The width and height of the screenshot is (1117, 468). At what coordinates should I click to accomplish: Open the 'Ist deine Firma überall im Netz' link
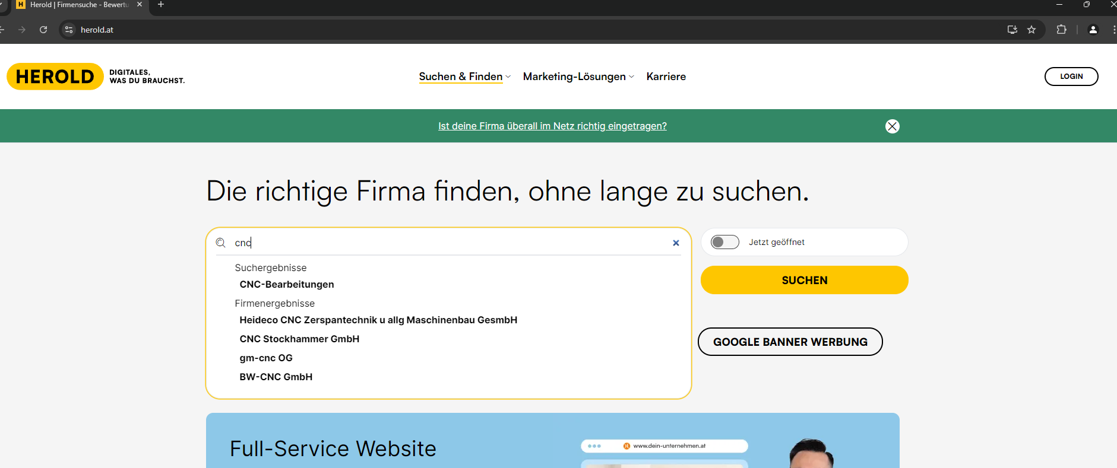[x=552, y=126]
